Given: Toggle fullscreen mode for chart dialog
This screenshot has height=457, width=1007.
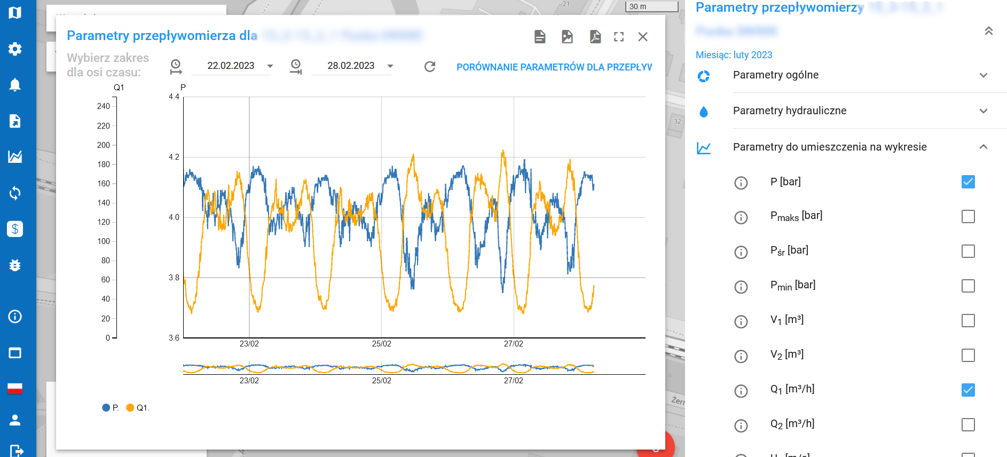Looking at the screenshot, I should tap(619, 36).
